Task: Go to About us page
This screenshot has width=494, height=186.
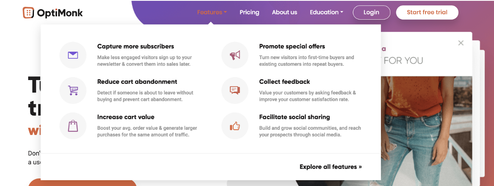Action: tap(284, 12)
